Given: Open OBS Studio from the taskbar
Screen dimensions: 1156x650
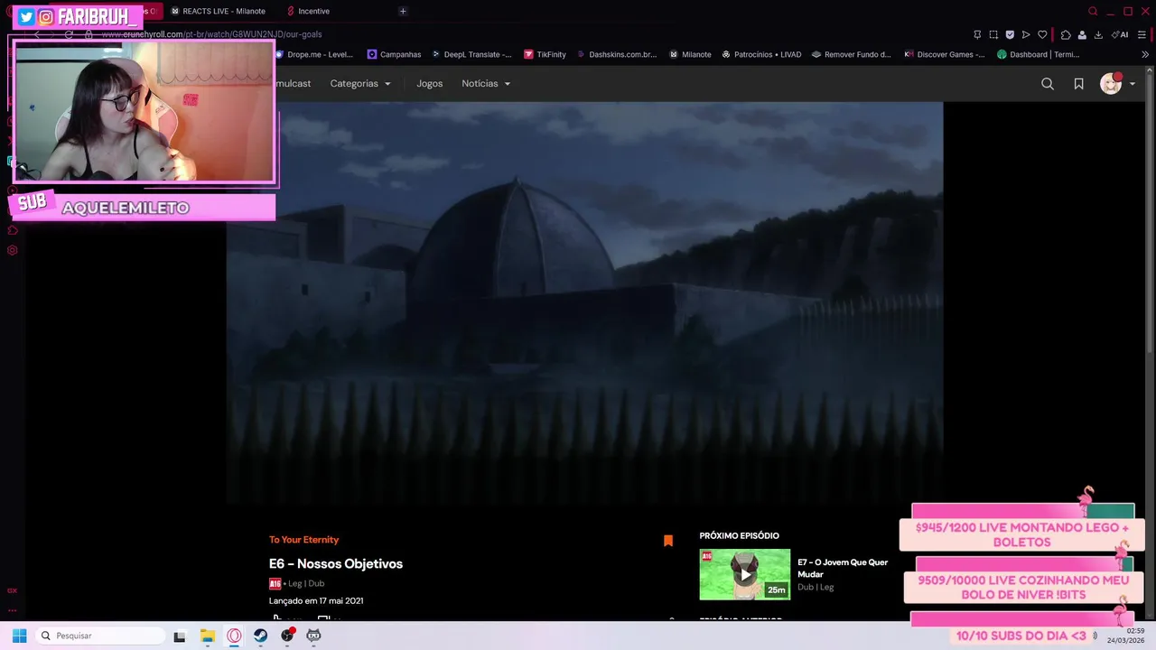Looking at the screenshot, I should point(287,636).
